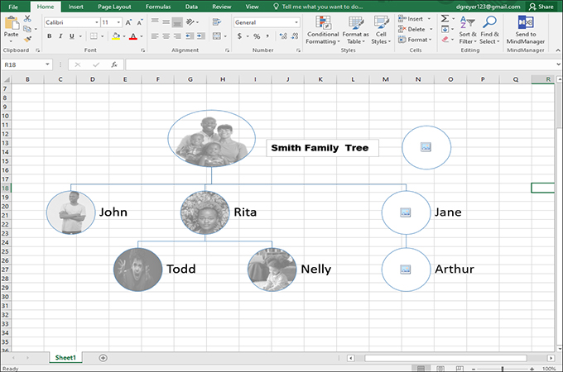
Task: Toggle Wrap Text
Action: 217,22
